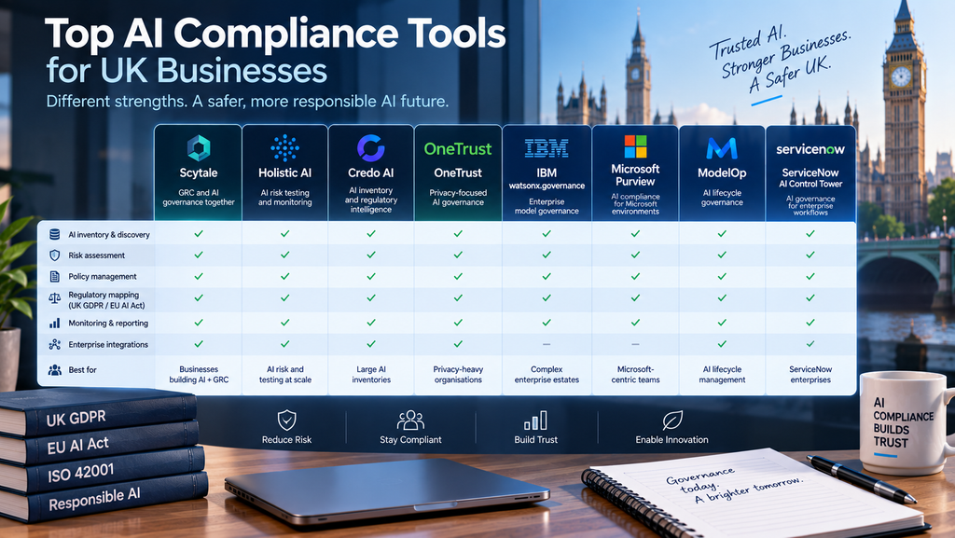955x538 pixels.
Task: Select 'watsonx.governance' under the IBM name
Action: [x=547, y=186]
